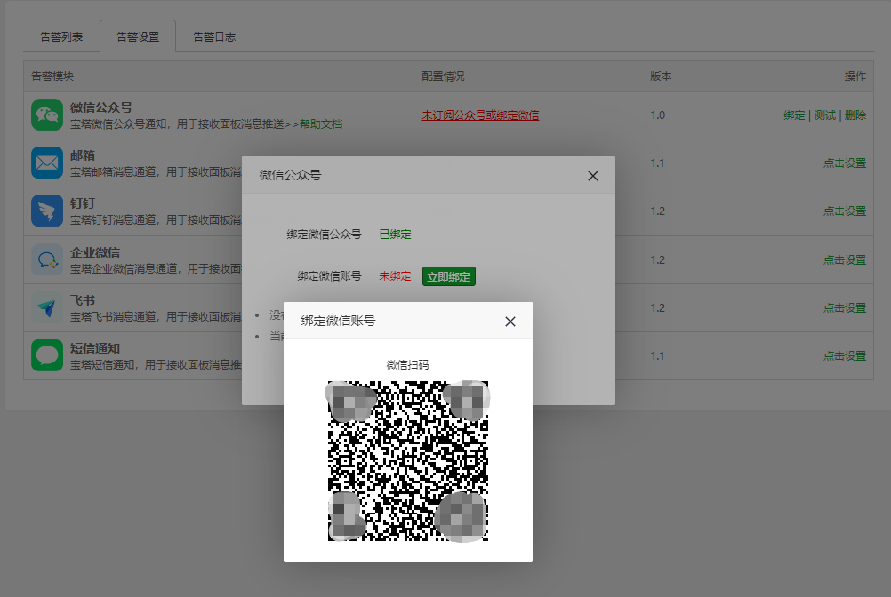Click the WeChat scan QR code image
The height and width of the screenshot is (597, 891).
point(408,461)
